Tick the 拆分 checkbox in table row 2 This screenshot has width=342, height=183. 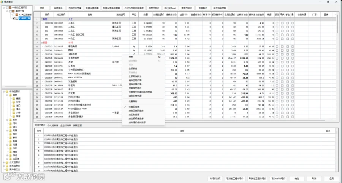click(x=277, y=23)
